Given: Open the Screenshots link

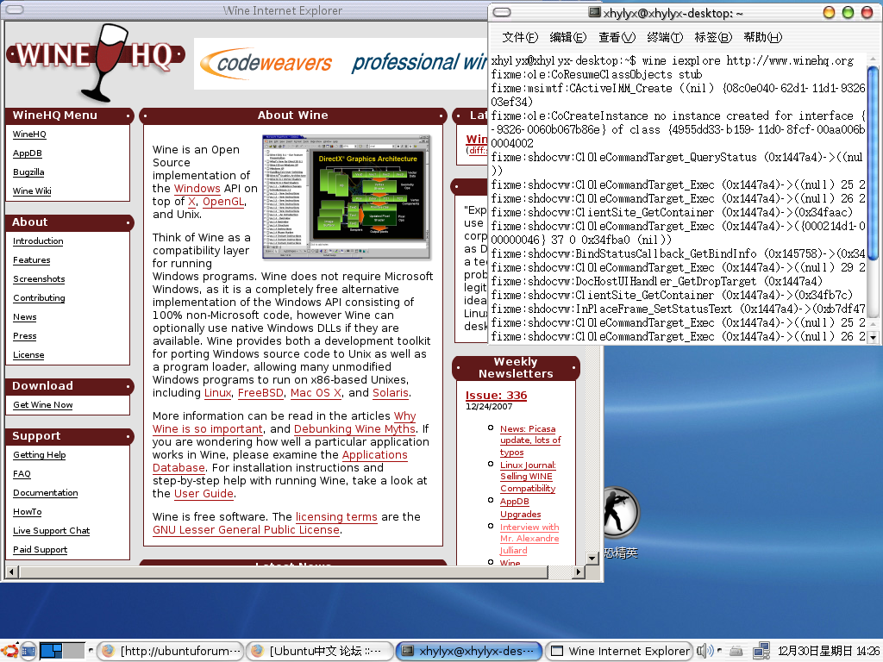Looking at the screenshot, I should (x=39, y=278).
